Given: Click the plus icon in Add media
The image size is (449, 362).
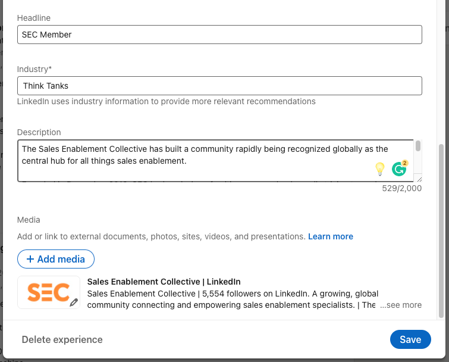Looking at the screenshot, I should 30,259.
